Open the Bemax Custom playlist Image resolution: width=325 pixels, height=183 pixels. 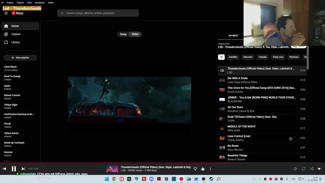[x=20, y=97]
